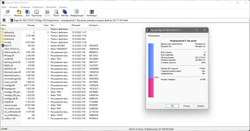250x131 pixels.
Task: Open the Справка menu
Action: click(63, 7)
